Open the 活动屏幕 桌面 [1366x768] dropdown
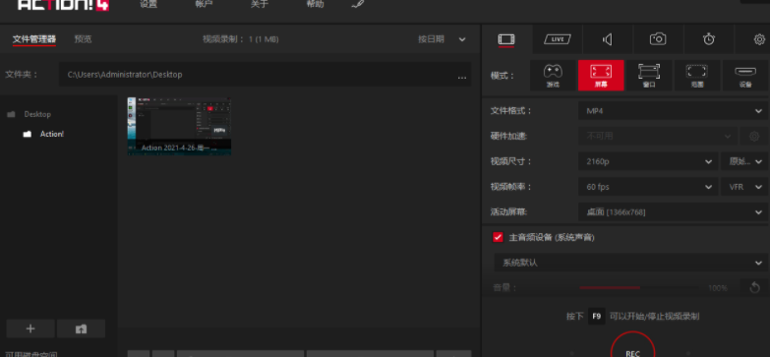Screen dimensions: 770x357 [x=674, y=212]
